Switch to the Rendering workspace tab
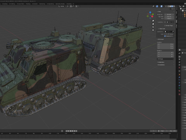Viewport: 186px width, 140px height. 42,4
